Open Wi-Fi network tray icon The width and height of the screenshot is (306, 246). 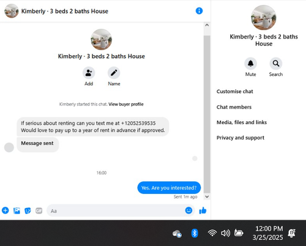click(212, 233)
